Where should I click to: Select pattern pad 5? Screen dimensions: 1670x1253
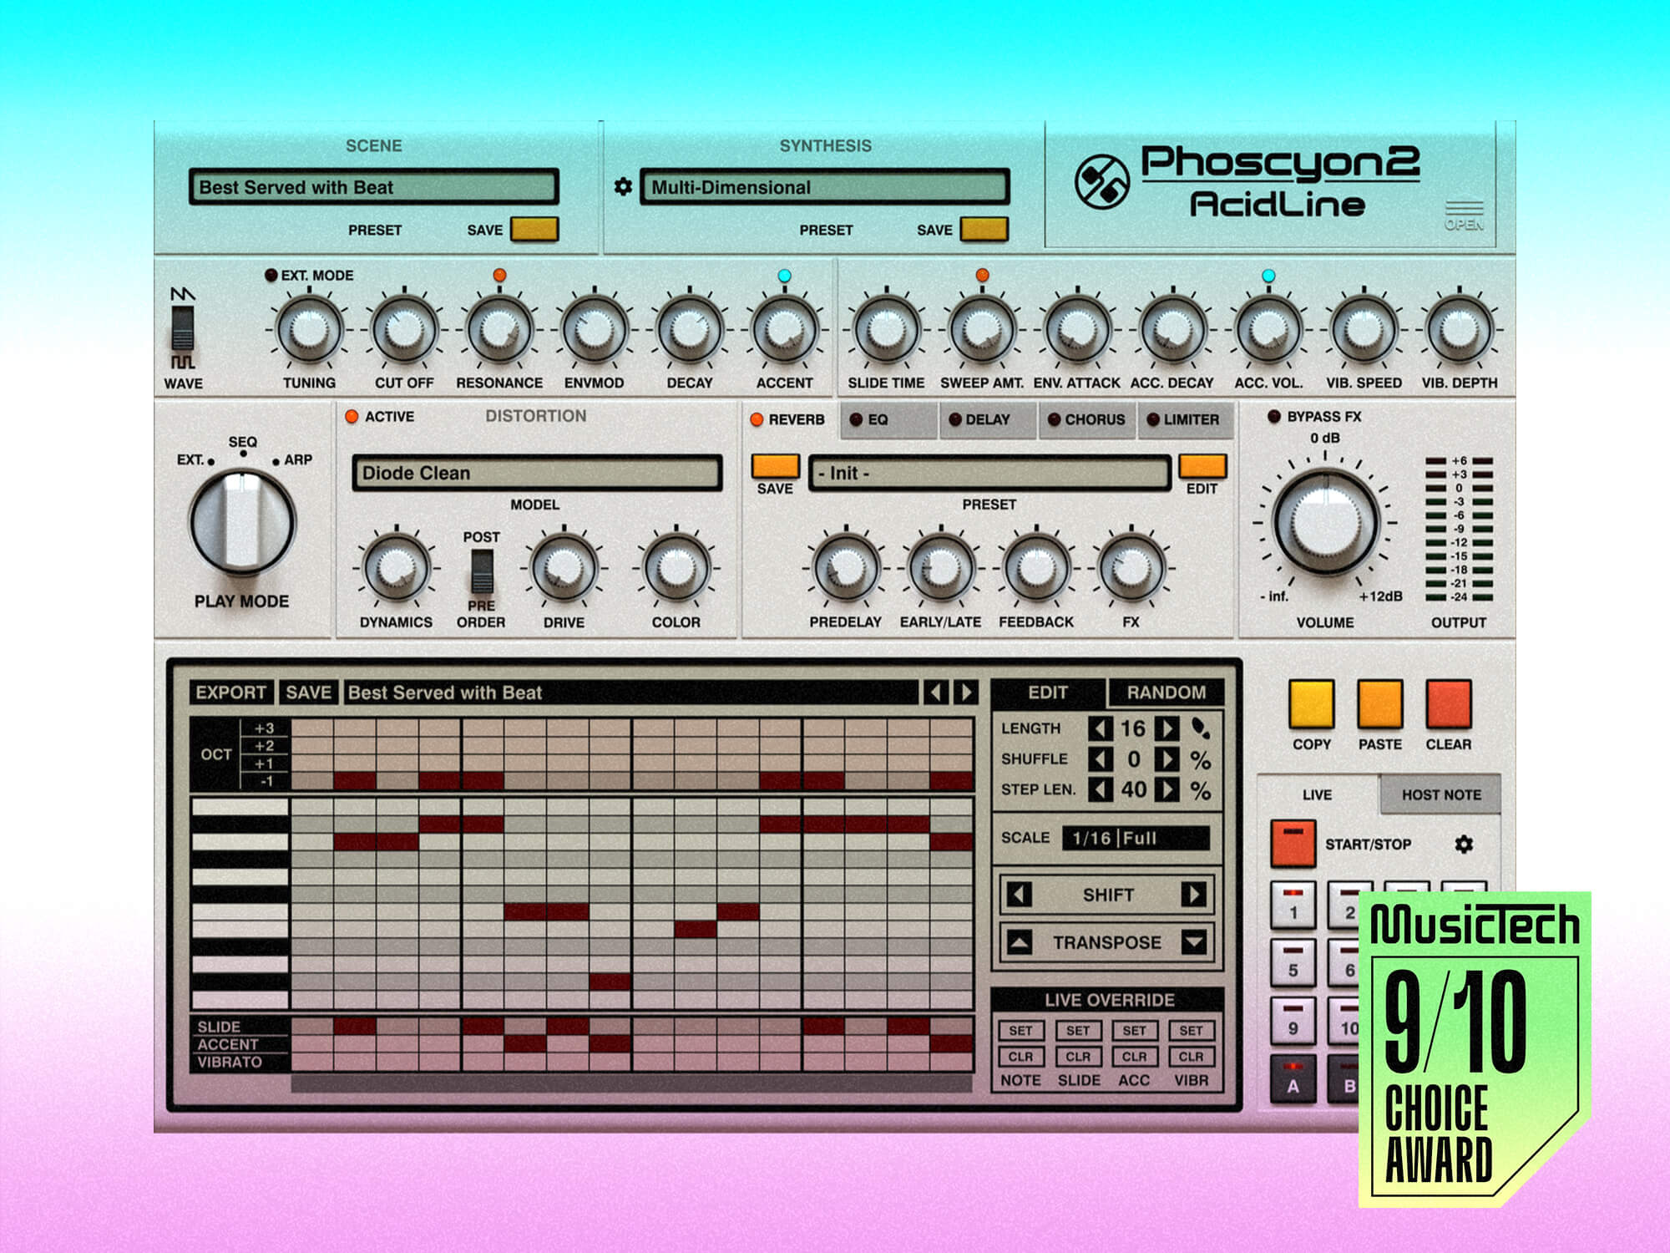coord(1293,962)
